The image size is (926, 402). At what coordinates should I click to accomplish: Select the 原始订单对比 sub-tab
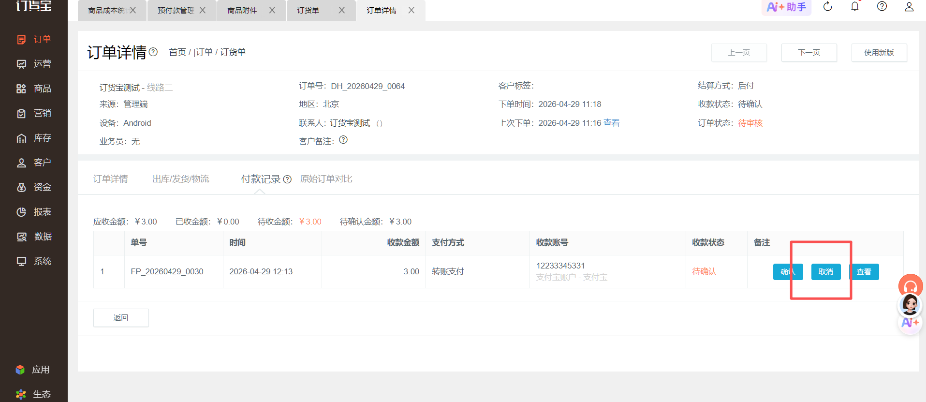point(326,179)
